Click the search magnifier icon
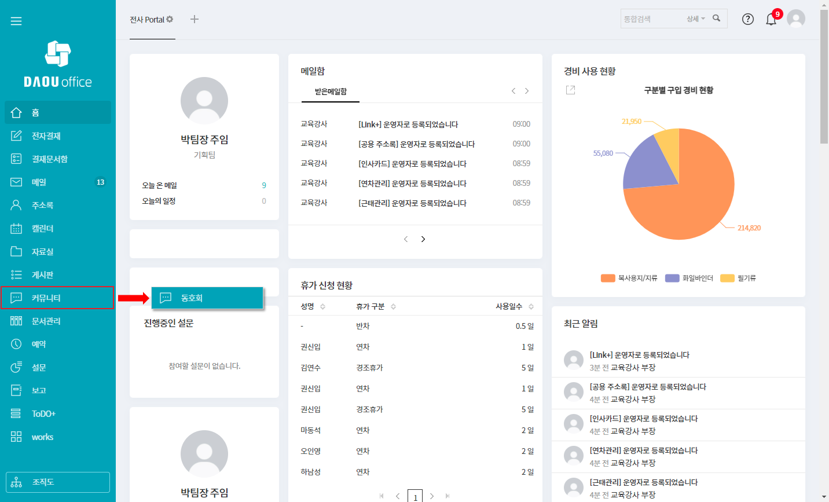 coord(717,19)
